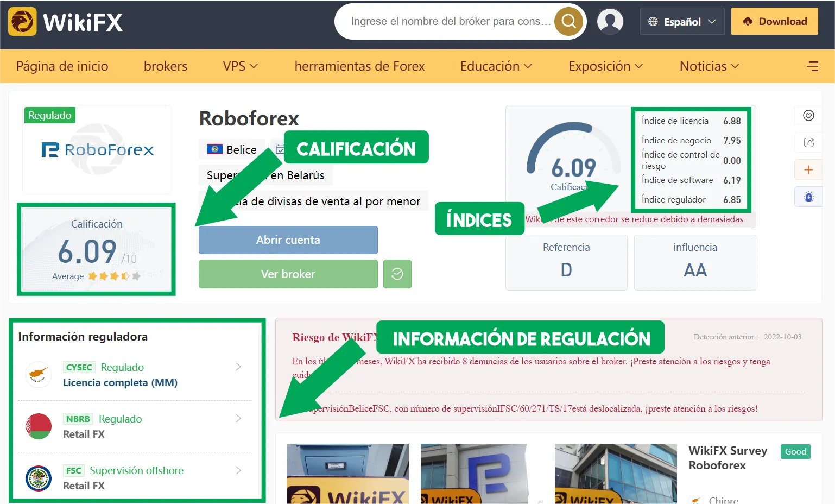Open the brokers menu item
Viewport: 835px width, 504px height.
(x=166, y=66)
